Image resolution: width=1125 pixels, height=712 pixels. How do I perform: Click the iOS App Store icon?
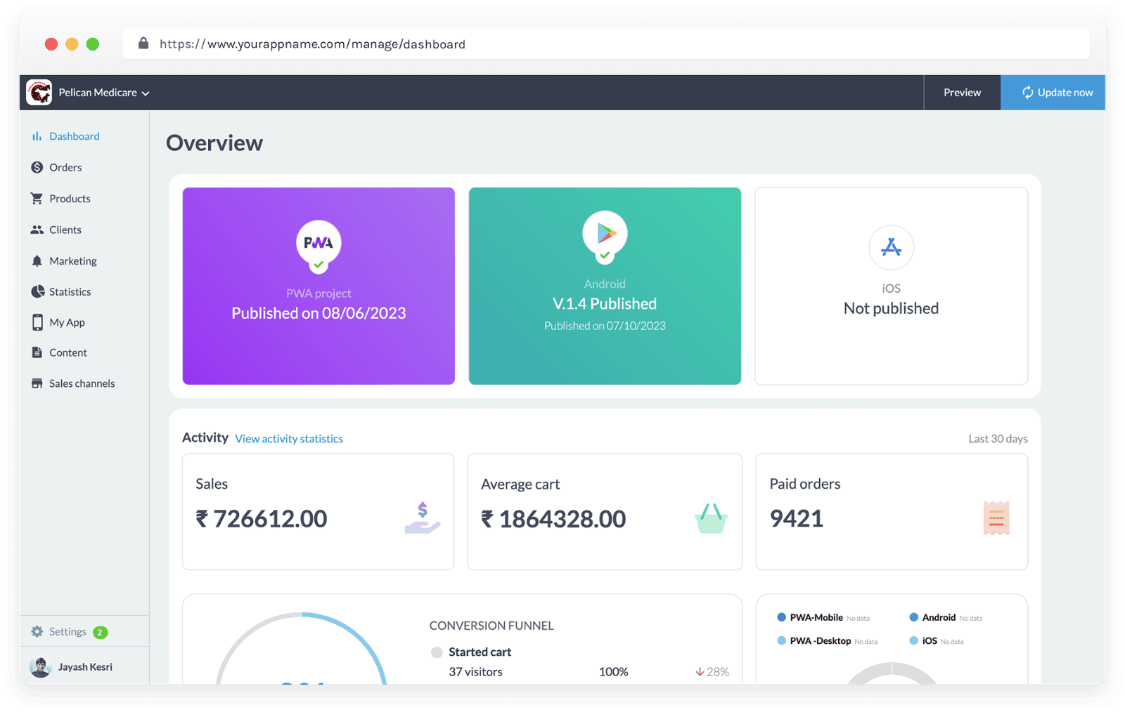click(891, 247)
